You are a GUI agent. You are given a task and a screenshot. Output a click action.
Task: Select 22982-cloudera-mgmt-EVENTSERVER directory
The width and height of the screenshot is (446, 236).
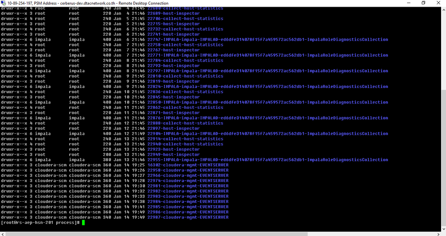tap(188, 191)
